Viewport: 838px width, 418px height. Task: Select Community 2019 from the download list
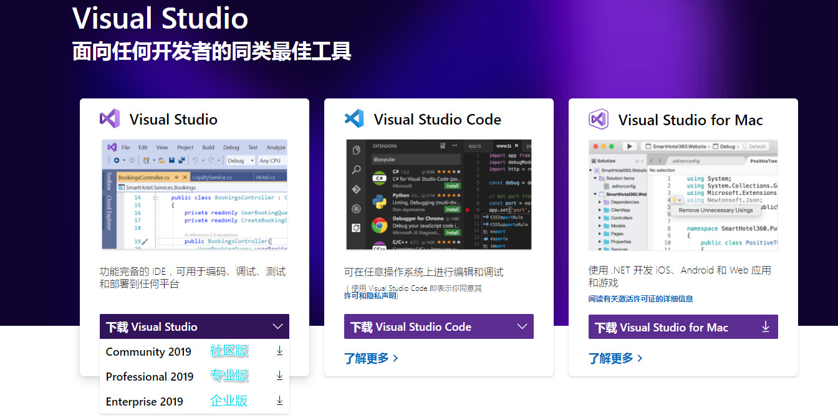pyautogui.click(x=195, y=351)
